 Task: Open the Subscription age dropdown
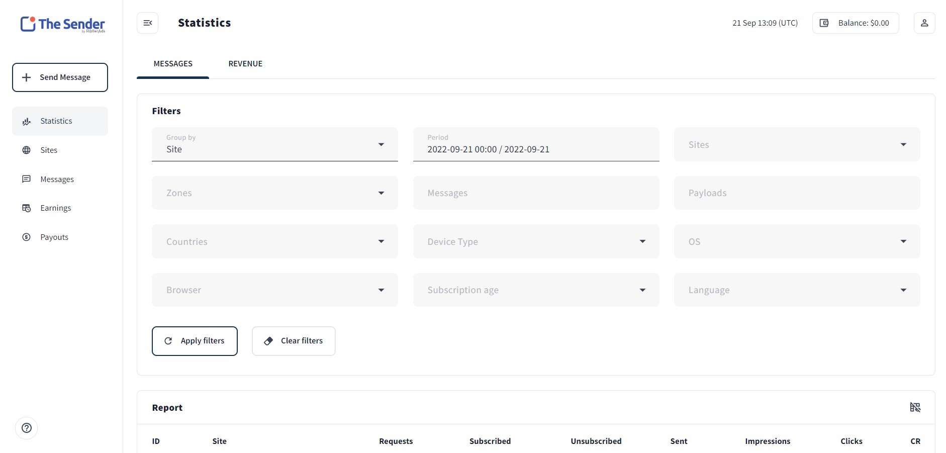click(536, 290)
